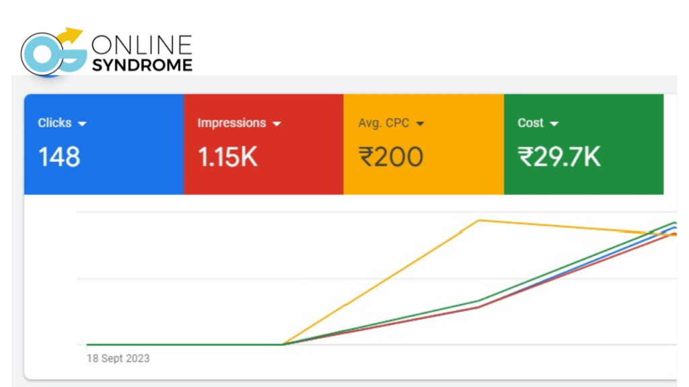The height and width of the screenshot is (387, 689).
Task: Click the ₹29.7K cost value
Action: coord(559,157)
